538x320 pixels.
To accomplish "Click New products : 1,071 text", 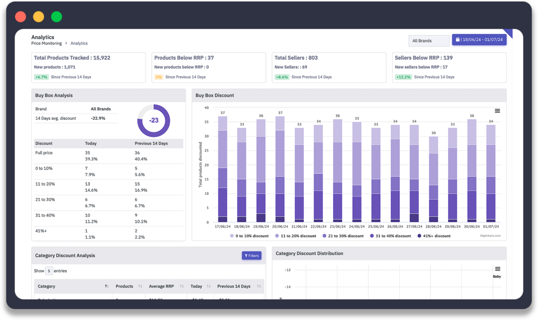I will tap(55, 67).
